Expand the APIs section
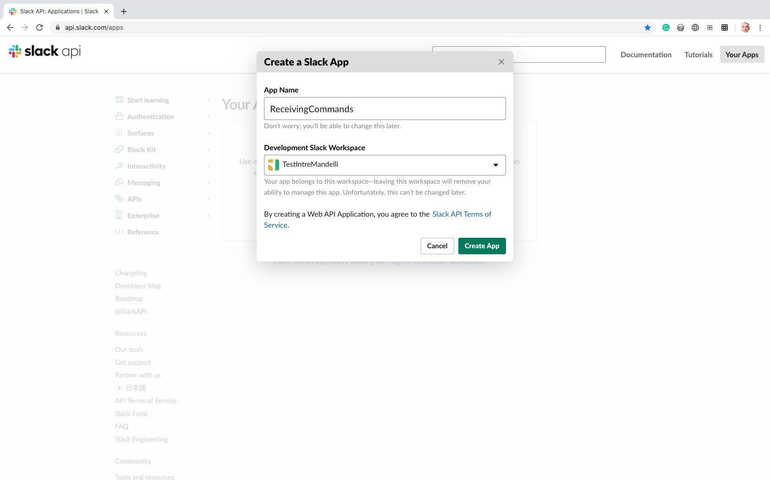This screenshot has height=481, width=770. pos(209,199)
